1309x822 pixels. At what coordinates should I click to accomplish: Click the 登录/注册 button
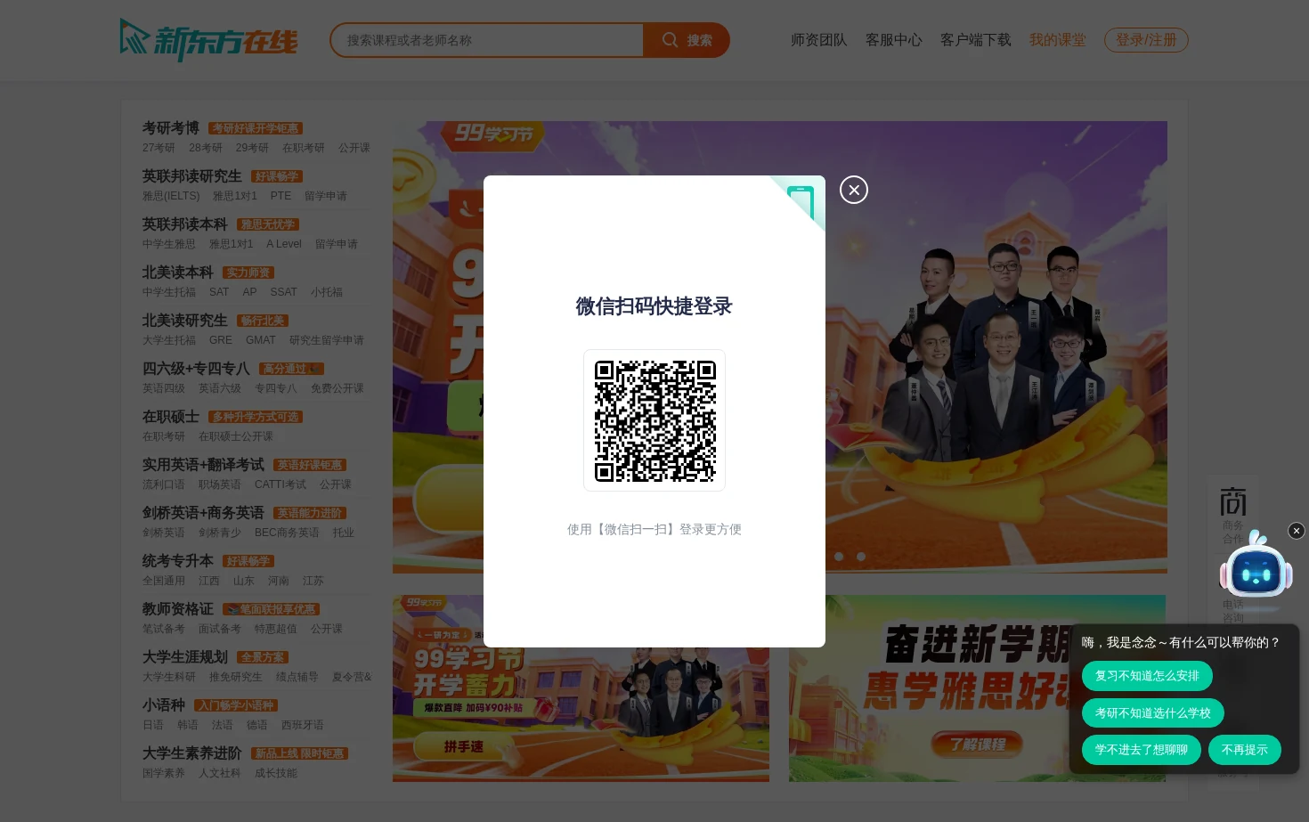tap(1146, 40)
